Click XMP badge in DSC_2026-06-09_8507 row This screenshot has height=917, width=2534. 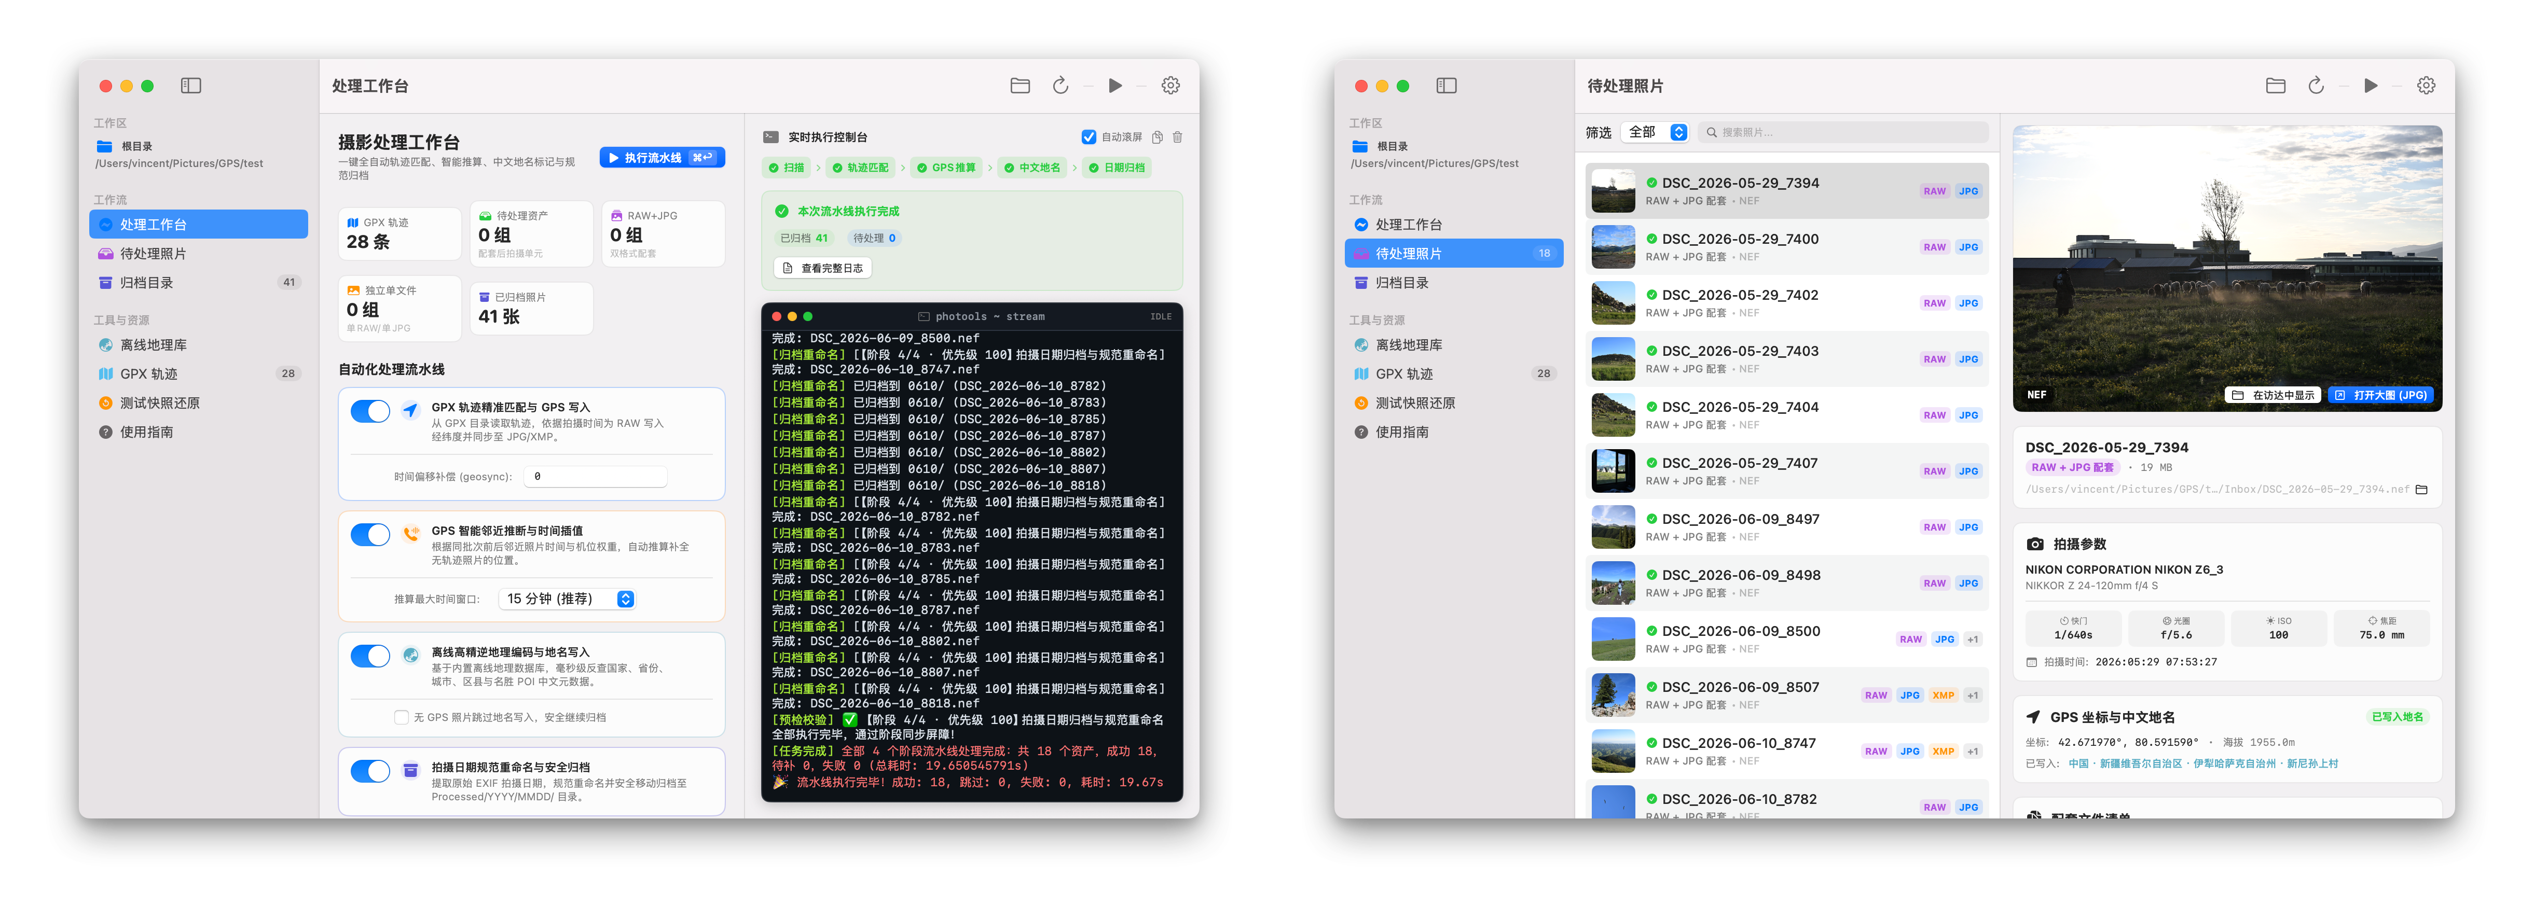pos(1943,696)
